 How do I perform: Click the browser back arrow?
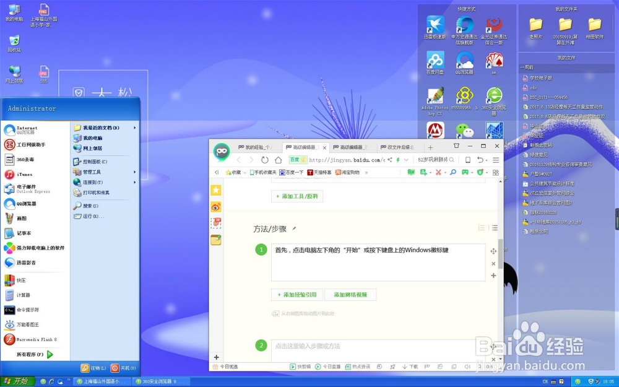(238, 160)
